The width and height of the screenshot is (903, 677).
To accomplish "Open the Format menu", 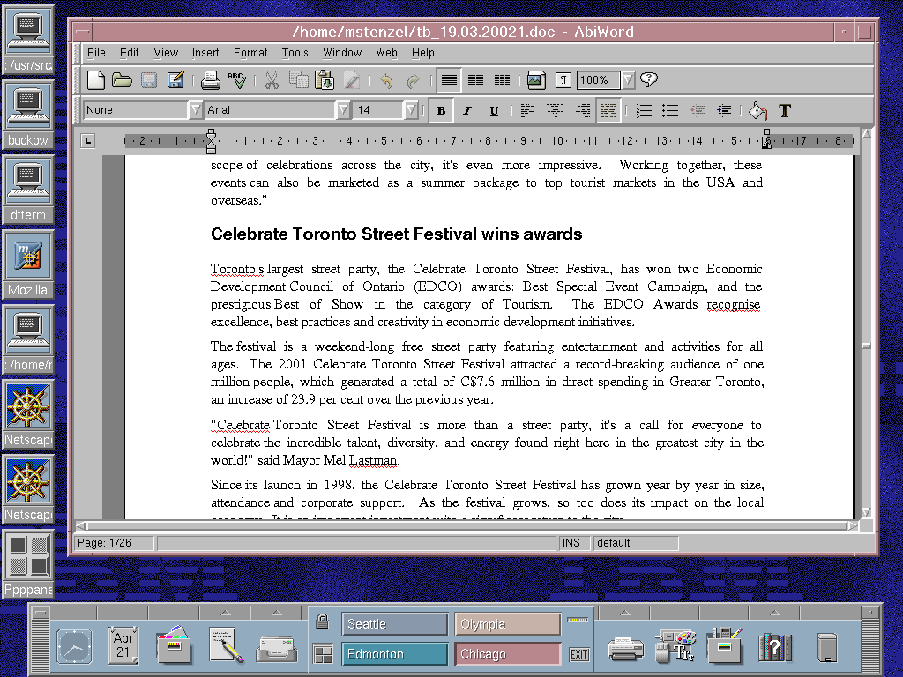I will tap(250, 53).
